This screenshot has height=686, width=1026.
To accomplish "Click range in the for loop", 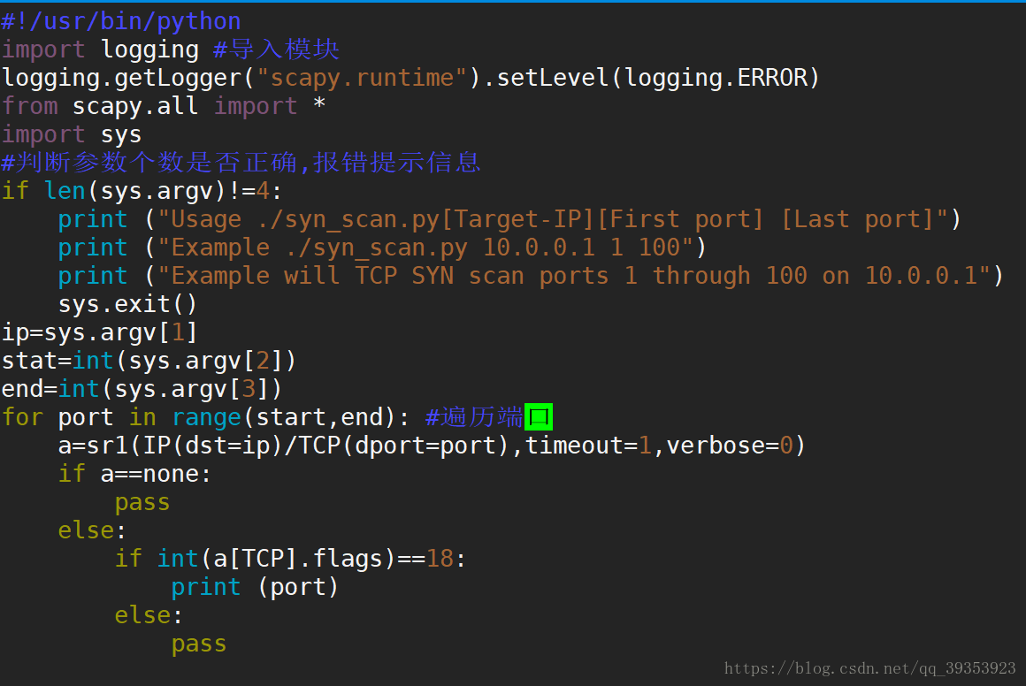I will pos(207,417).
